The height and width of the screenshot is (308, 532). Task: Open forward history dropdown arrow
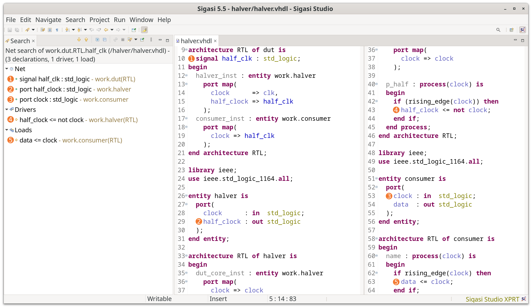coord(124,30)
